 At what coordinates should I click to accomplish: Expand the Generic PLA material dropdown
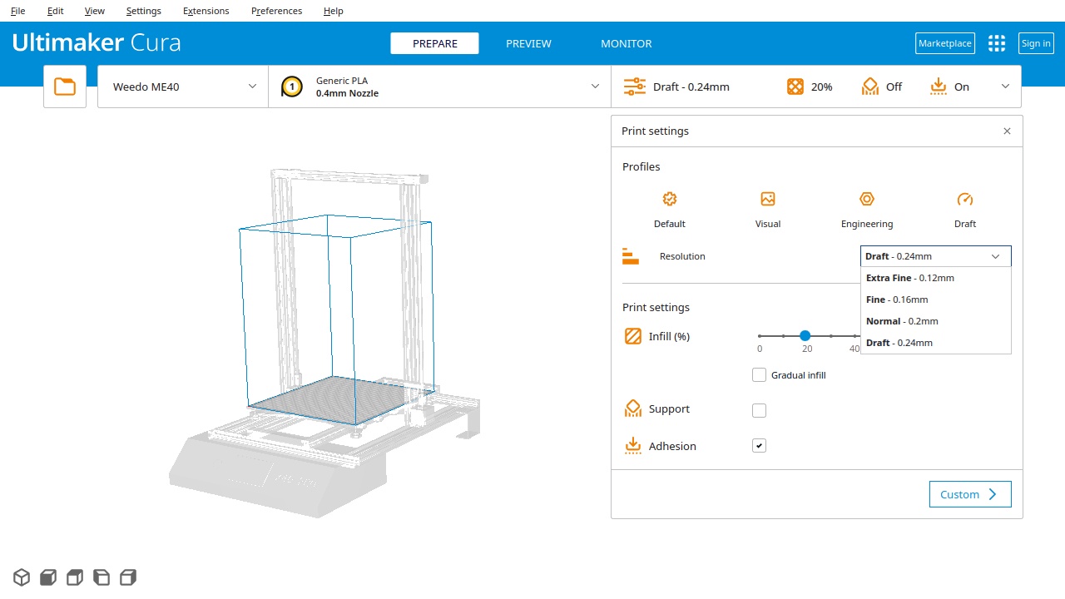tap(439, 87)
